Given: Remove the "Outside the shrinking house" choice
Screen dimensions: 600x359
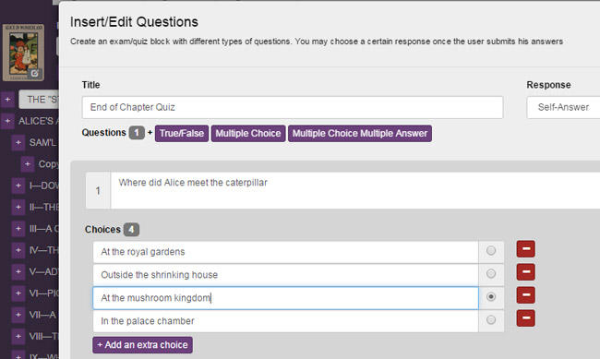Looking at the screenshot, I should (526, 272).
